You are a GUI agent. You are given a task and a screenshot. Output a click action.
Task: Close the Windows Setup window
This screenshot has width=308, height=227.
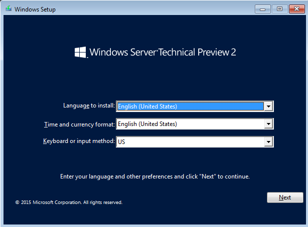[296, 9]
